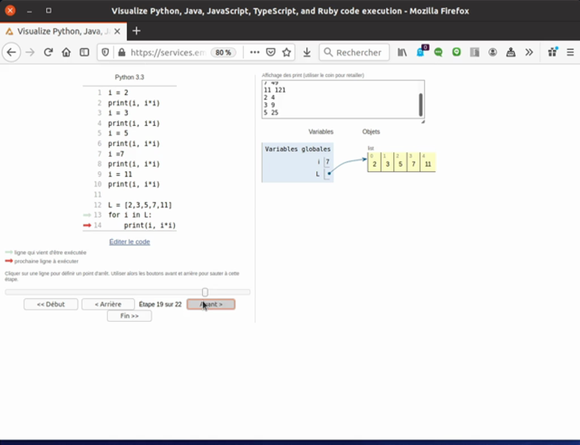Open the Firefox hamburger menu
This screenshot has width=580, height=445.
[x=569, y=53]
